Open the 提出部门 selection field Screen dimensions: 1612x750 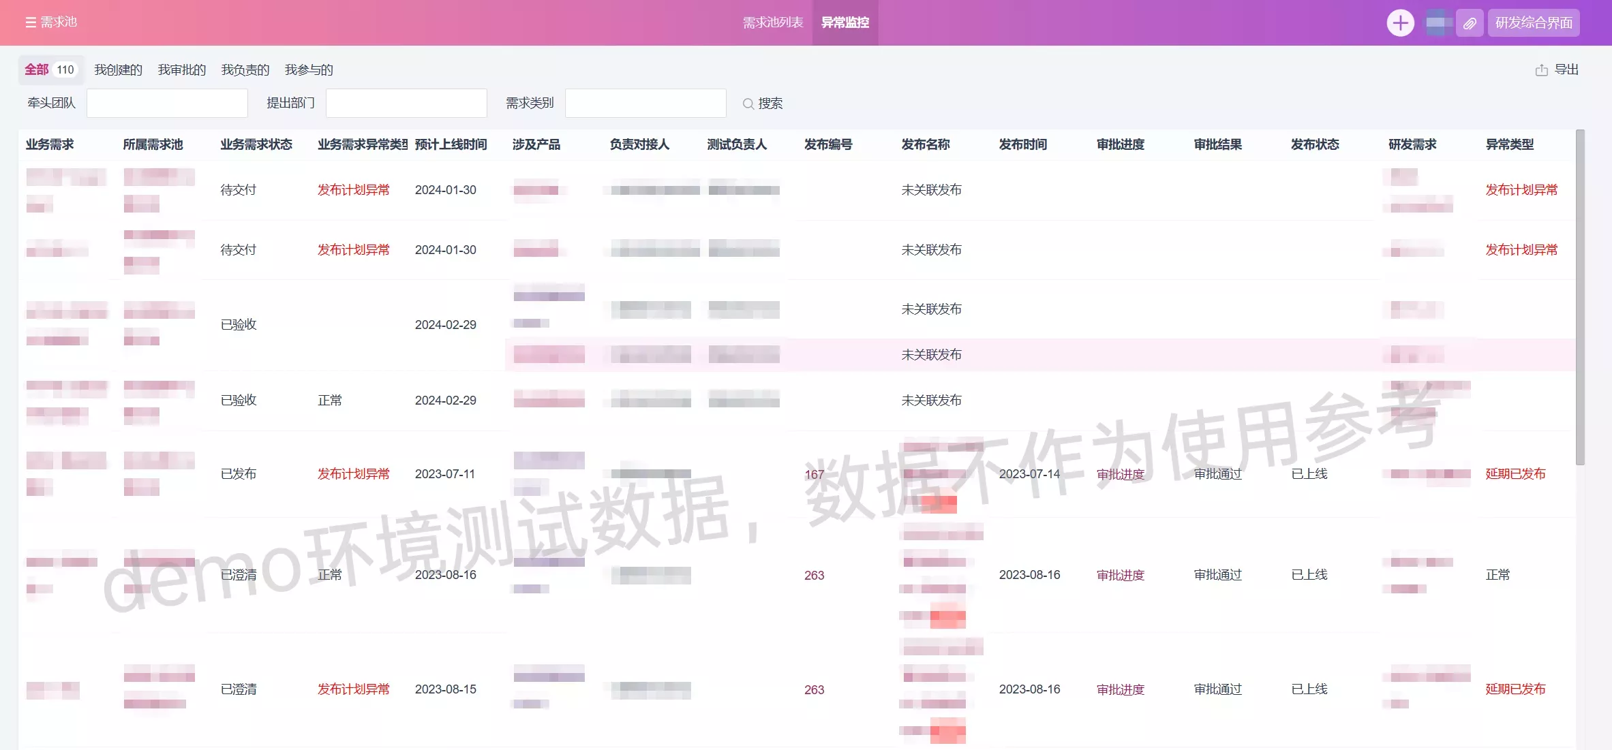click(x=406, y=103)
